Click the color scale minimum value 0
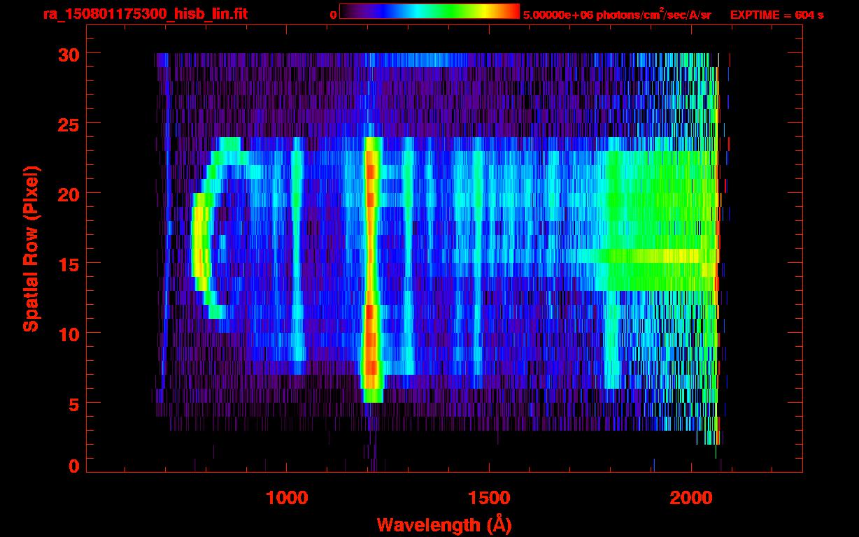This screenshot has height=537, width=859. 333,15
